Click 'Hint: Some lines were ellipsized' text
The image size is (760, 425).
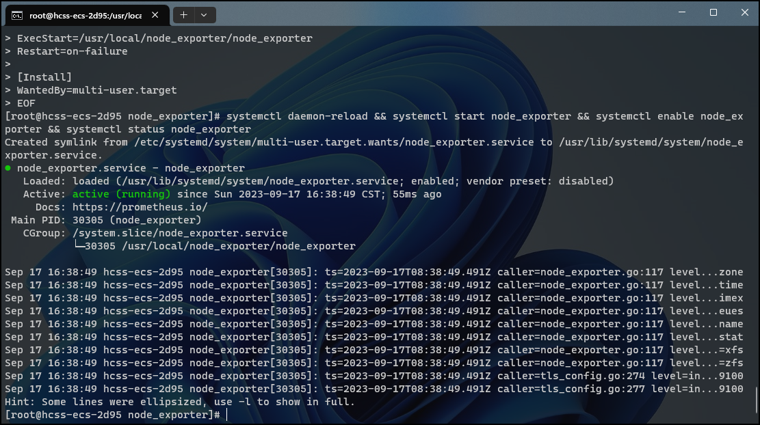tap(180, 402)
